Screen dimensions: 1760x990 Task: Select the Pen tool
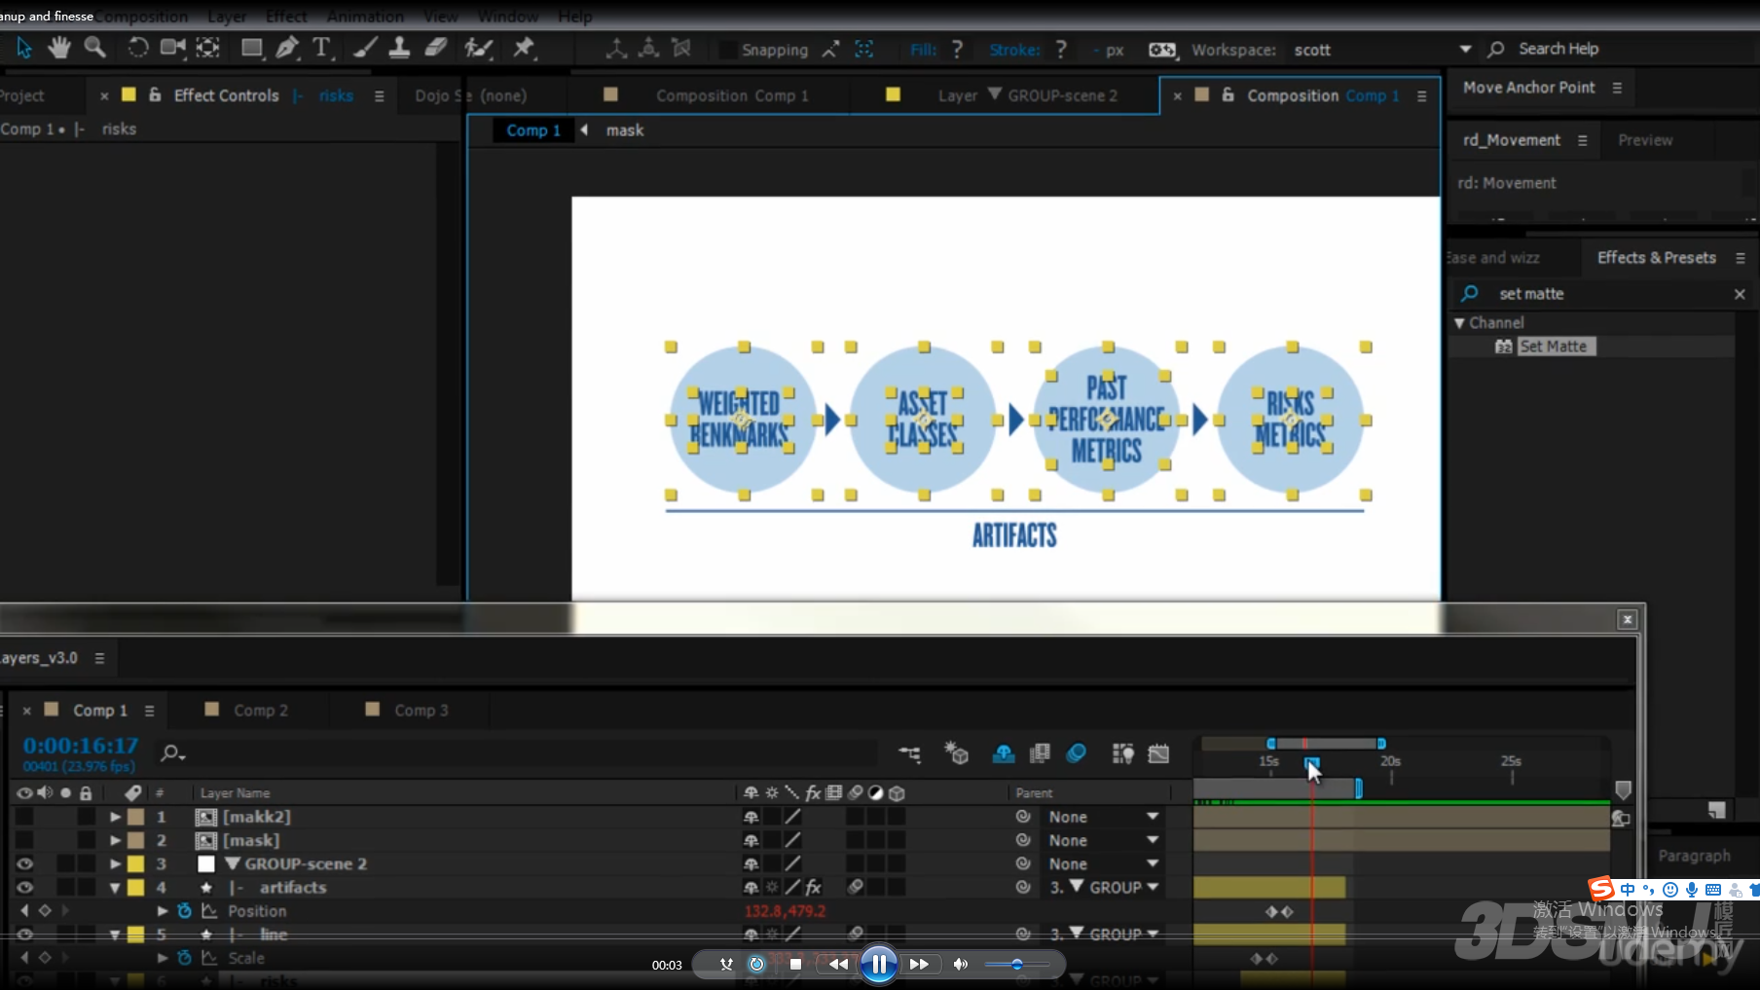(286, 48)
